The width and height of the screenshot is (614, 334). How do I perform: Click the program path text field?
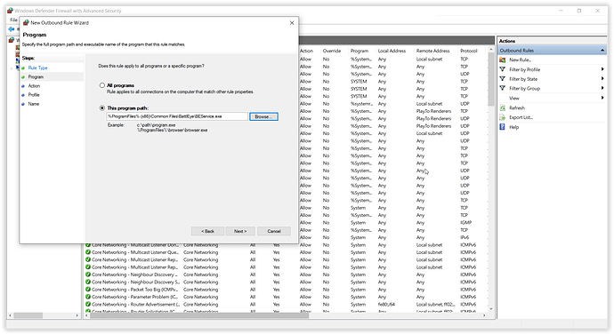pos(177,116)
